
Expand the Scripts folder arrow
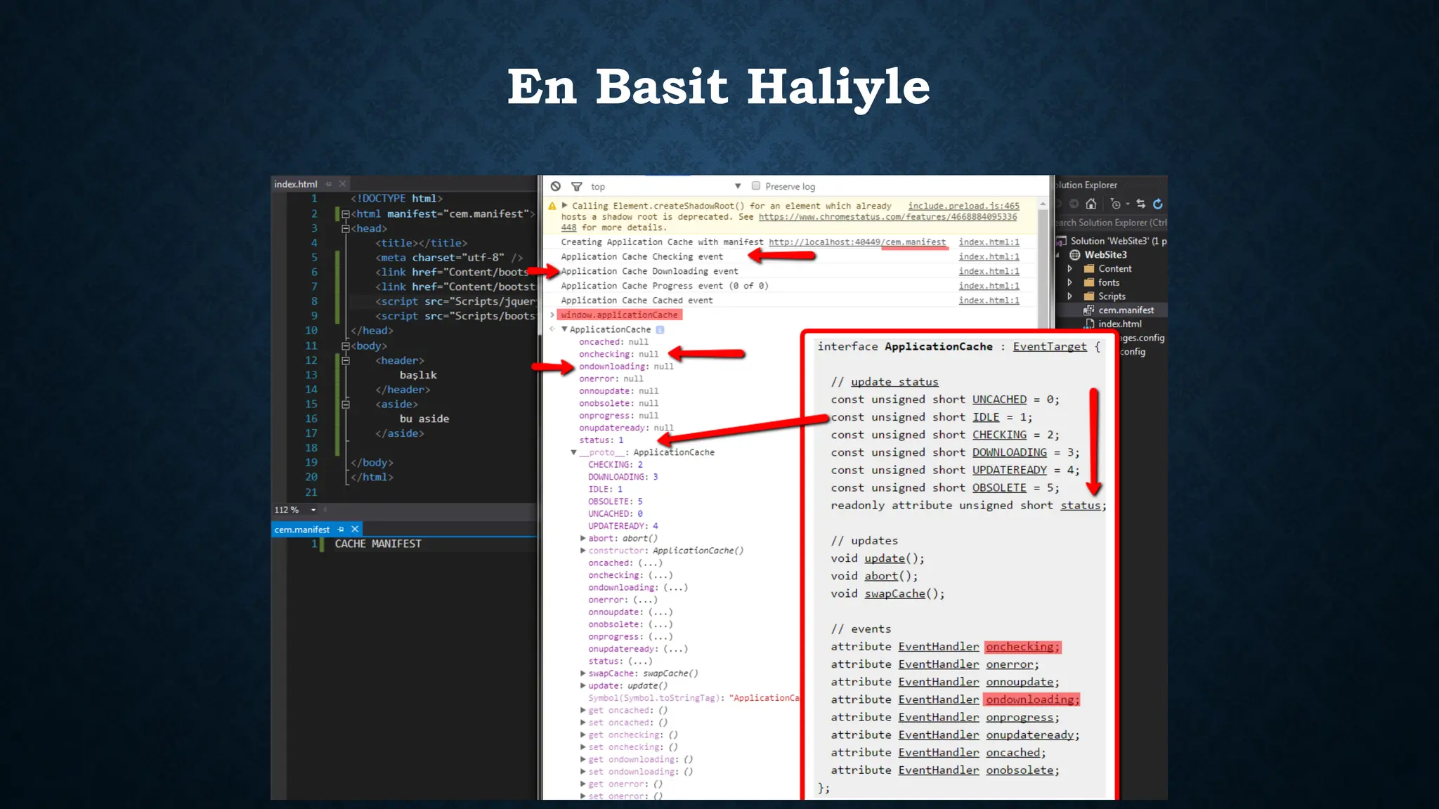pyautogui.click(x=1070, y=296)
